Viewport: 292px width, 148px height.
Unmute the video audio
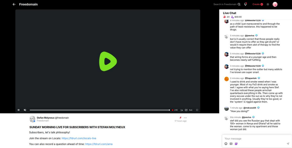[25, 110]
